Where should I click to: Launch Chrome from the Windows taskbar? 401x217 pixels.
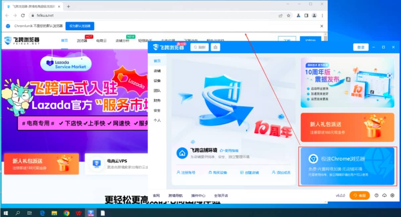tap(66, 213)
